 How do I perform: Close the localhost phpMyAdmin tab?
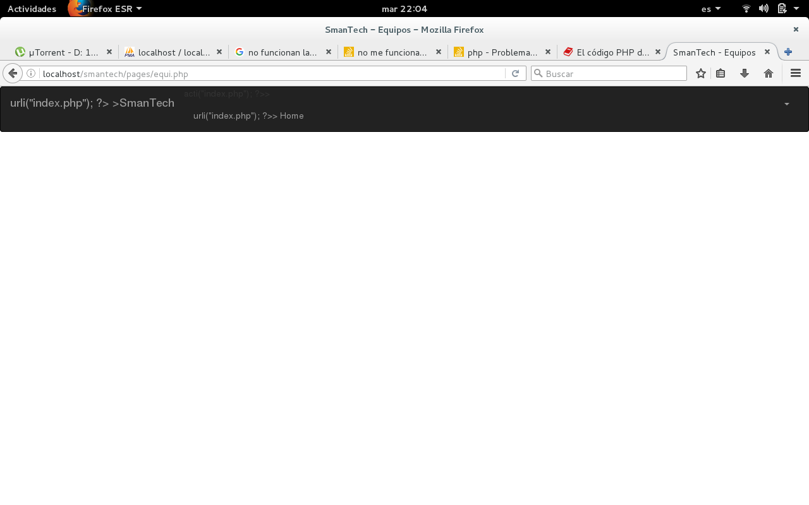click(x=219, y=52)
